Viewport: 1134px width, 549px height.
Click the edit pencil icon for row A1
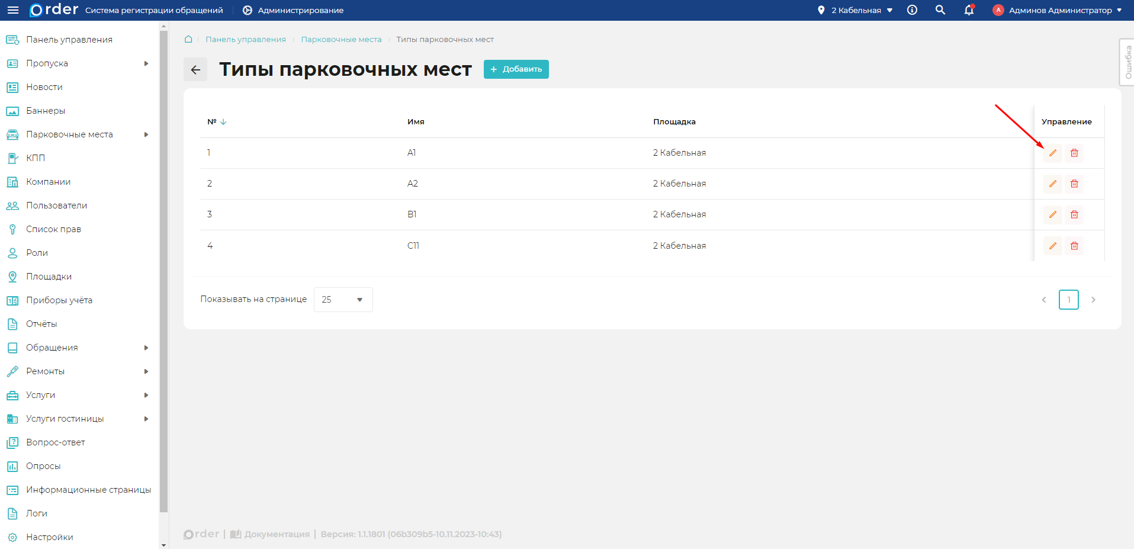coord(1052,153)
